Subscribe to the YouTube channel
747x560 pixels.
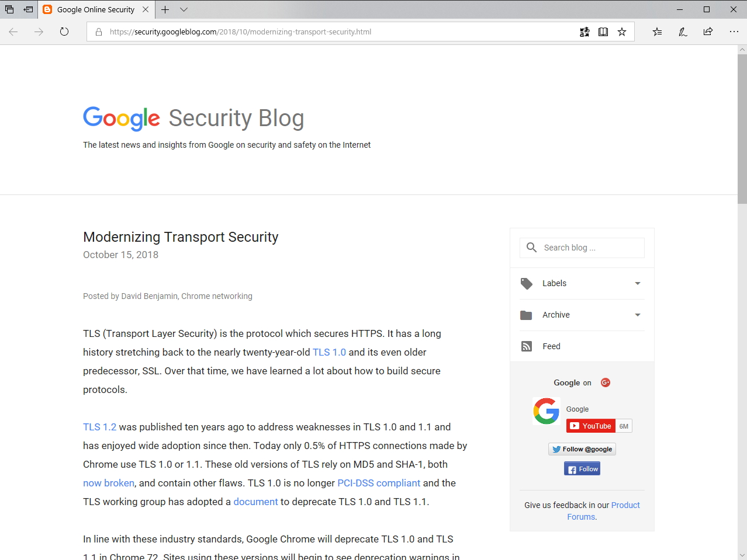coord(590,426)
